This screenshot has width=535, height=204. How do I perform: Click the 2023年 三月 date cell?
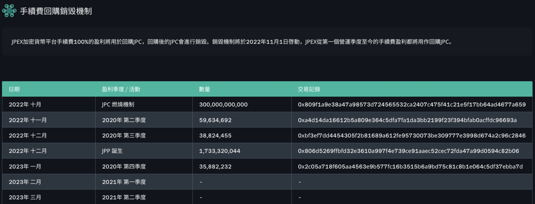click(x=25, y=197)
